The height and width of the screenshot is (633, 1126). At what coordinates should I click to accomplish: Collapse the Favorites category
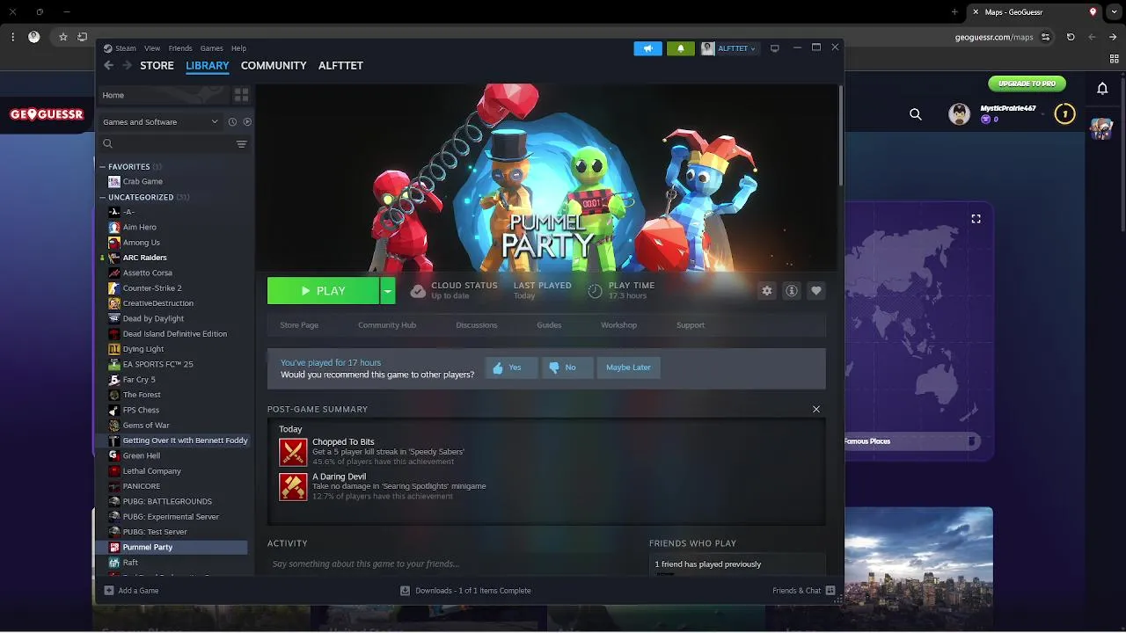pos(102,167)
